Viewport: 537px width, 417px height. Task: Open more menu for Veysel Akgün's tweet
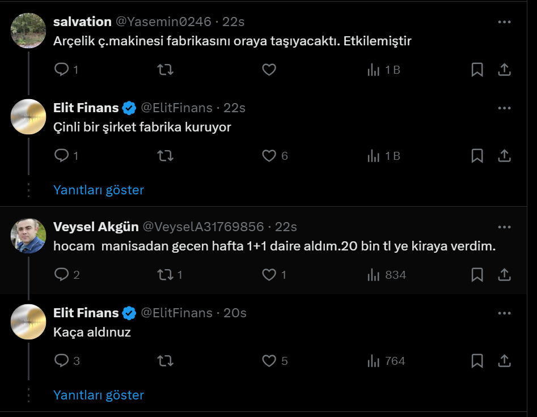coord(504,227)
